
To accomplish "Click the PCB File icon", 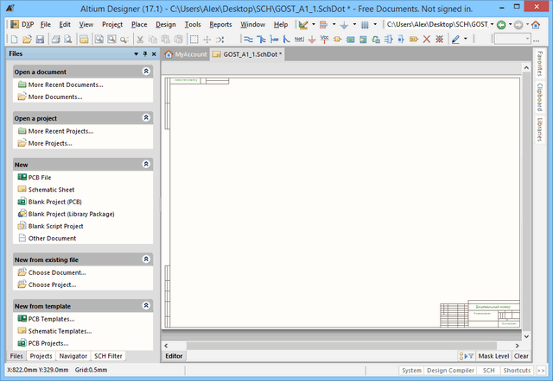I will pos(22,177).
